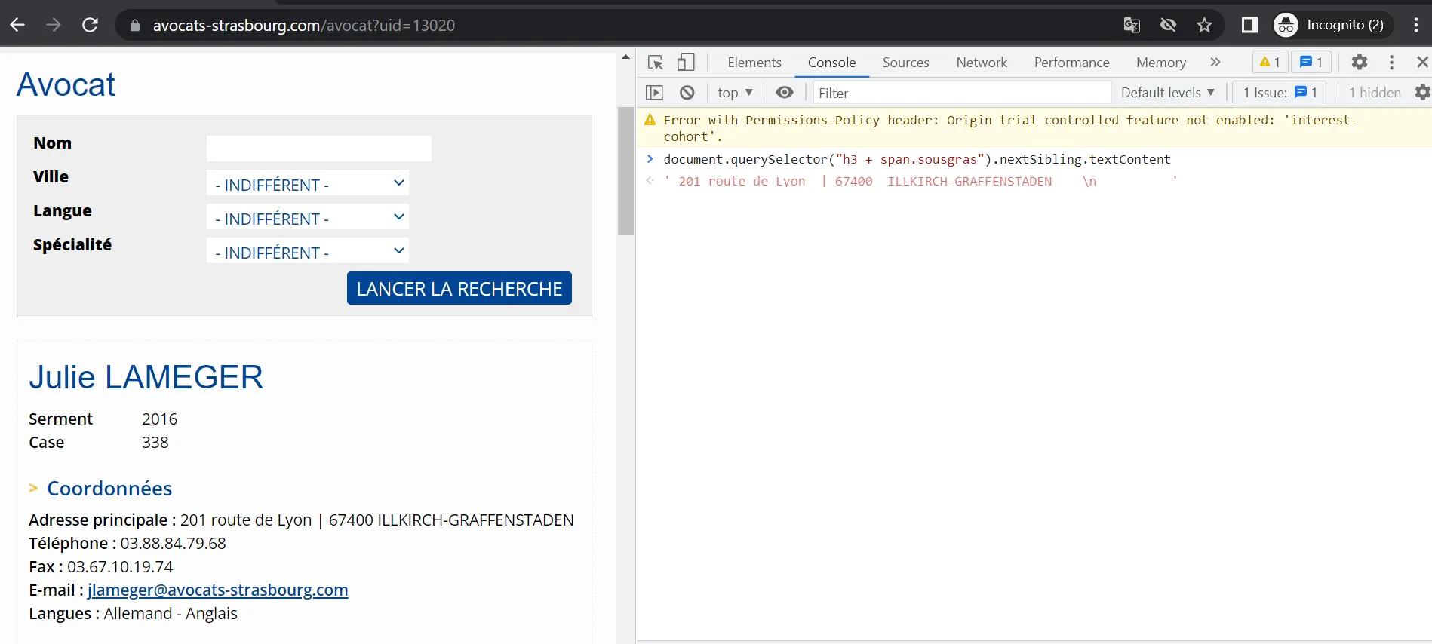1432x644 pixels.
Task: Open the translate page icon
Action: pos(1132,25)
